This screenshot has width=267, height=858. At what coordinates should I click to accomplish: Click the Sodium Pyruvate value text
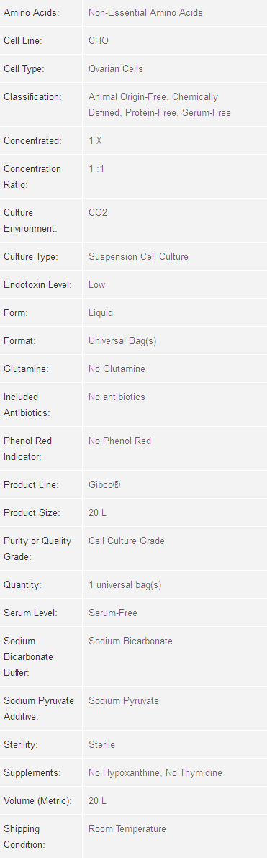point(124,700)
